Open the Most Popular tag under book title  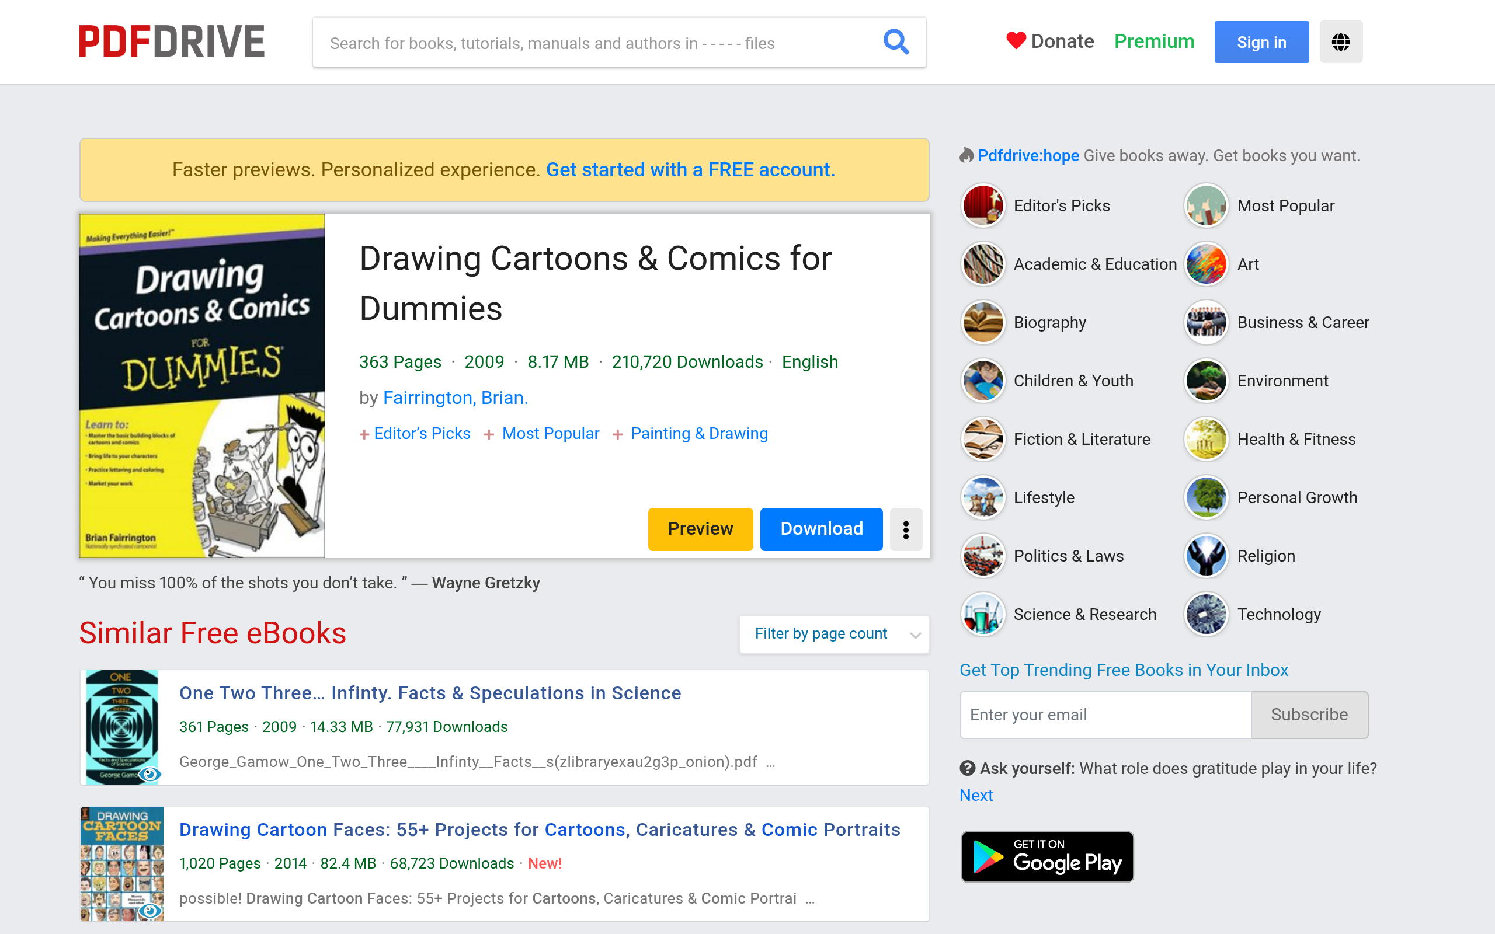(x=551, y=434)
